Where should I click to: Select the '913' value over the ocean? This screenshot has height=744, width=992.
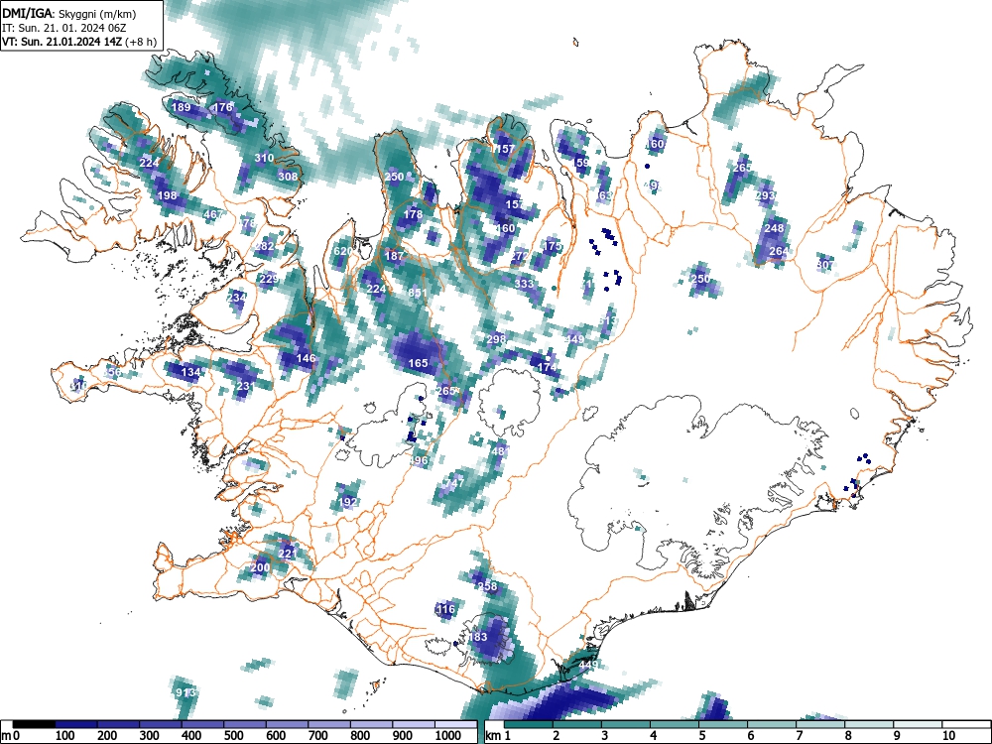click(186, 692)
